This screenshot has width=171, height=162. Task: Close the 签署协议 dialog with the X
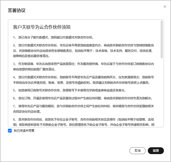click(165, 7)
